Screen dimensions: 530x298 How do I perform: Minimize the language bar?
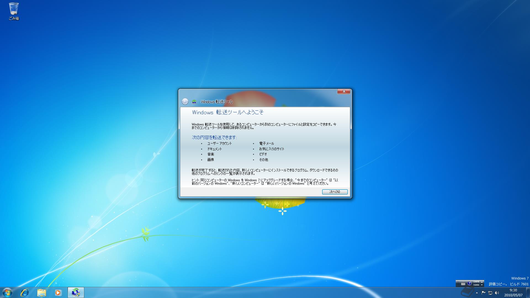482,282
